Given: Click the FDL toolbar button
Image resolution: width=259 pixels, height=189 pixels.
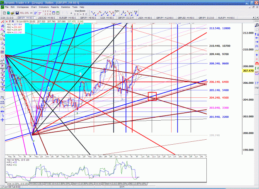Looking at the screenshot, I should pos(22,13).
